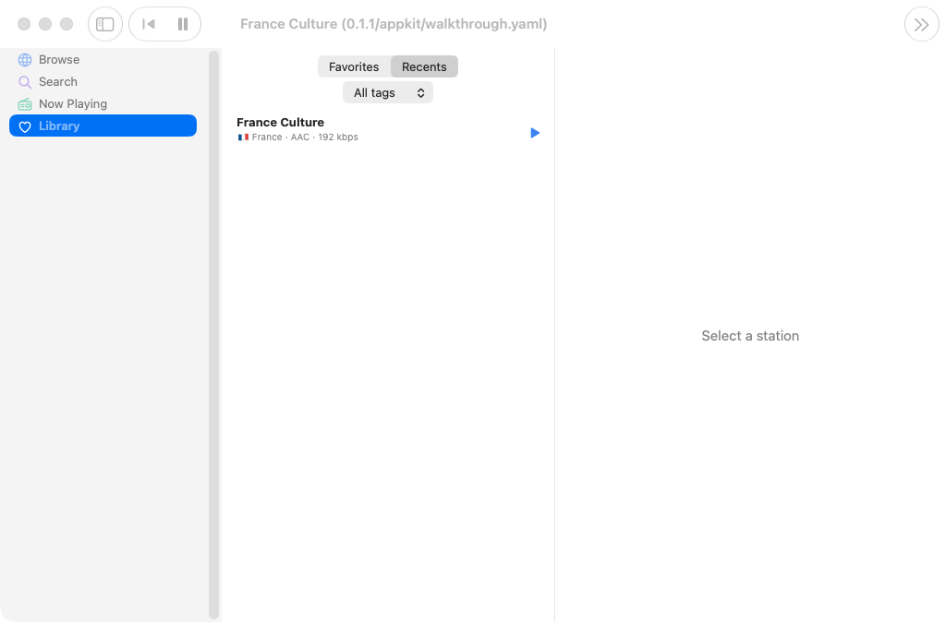Click the Browse globe icon
The width and height of the screenshot is (946, 622).
coord(25,60)
